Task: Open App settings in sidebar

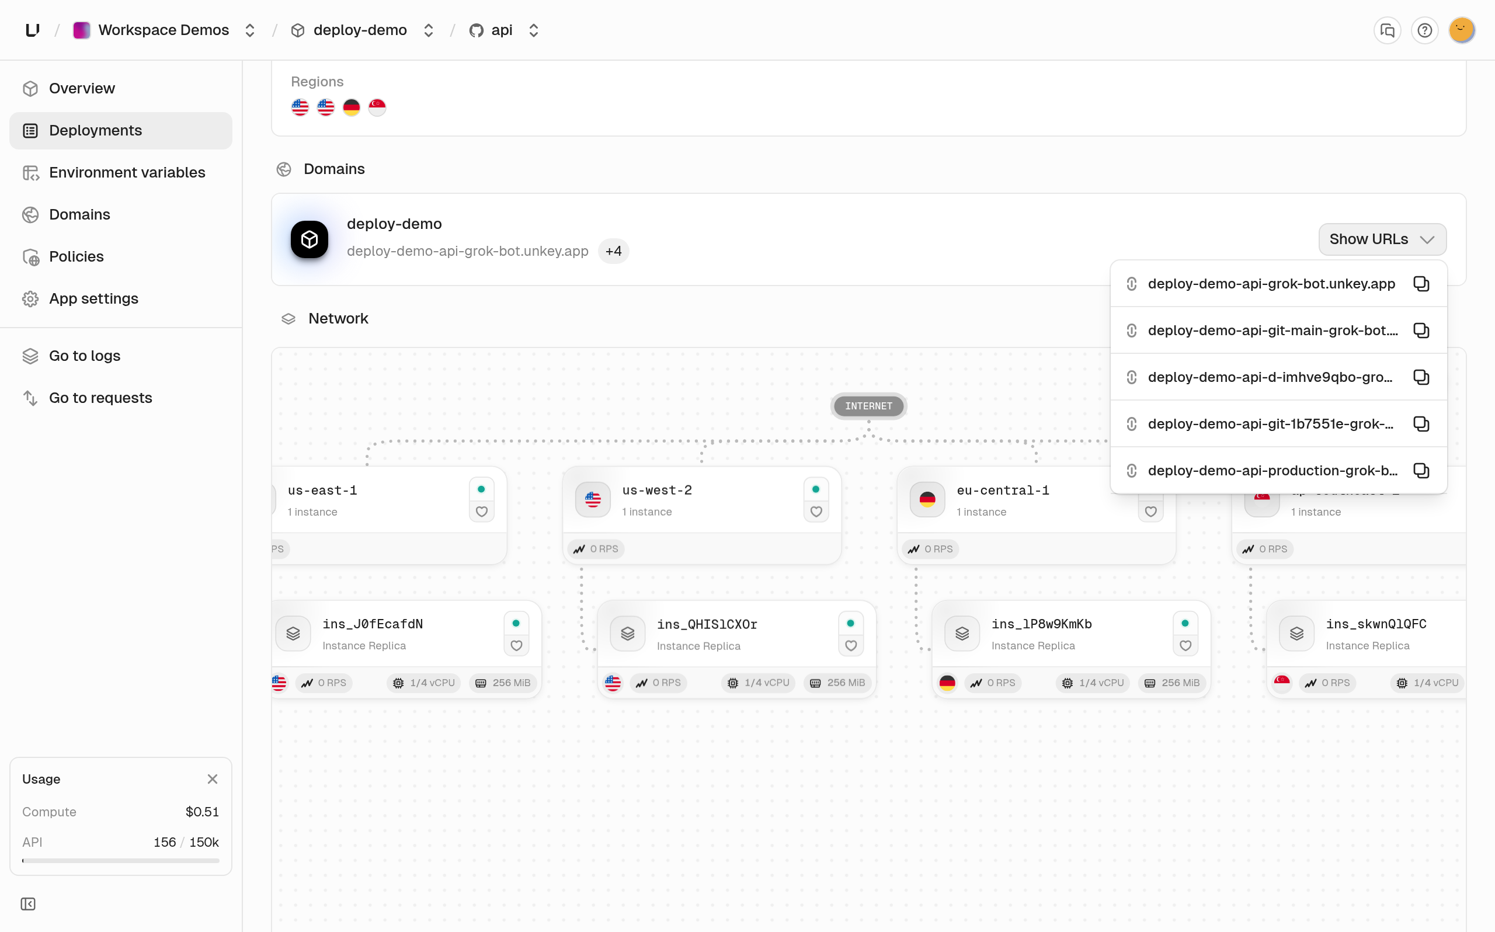Action: pos(121,298)
